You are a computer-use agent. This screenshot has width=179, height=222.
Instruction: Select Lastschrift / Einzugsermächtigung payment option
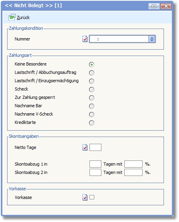click(91, 81)
